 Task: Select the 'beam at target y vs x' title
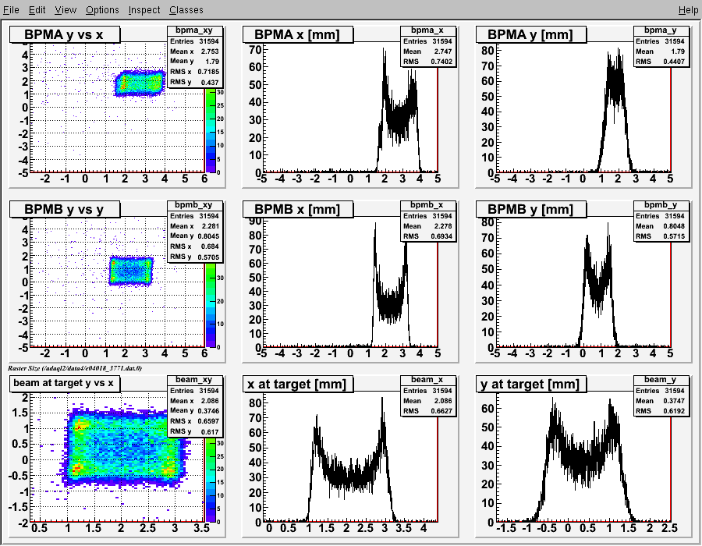[x=65, y=384]
